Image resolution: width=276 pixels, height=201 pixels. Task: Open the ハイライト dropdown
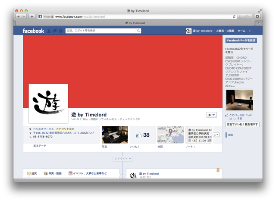point(123,159)
